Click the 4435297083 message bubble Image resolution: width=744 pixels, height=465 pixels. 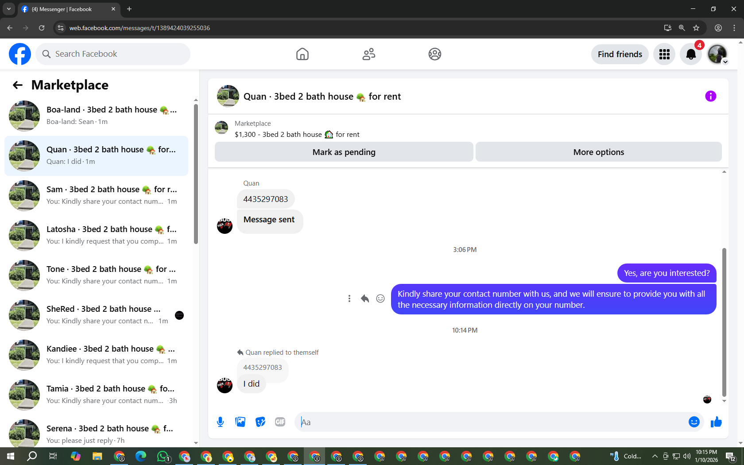266,199
